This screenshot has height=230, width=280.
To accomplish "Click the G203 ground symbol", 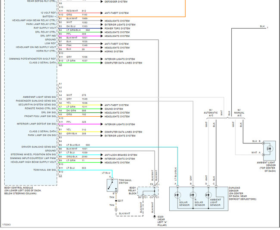I will (155, 217).
